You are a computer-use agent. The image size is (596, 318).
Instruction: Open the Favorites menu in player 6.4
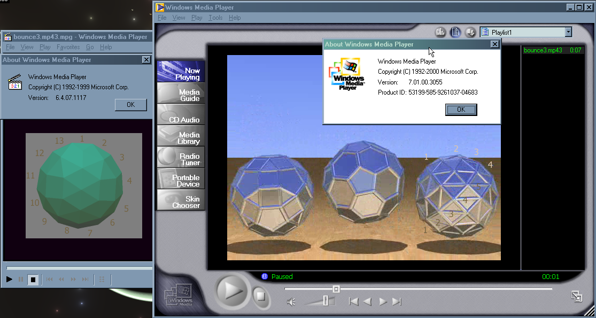[68, 47]
